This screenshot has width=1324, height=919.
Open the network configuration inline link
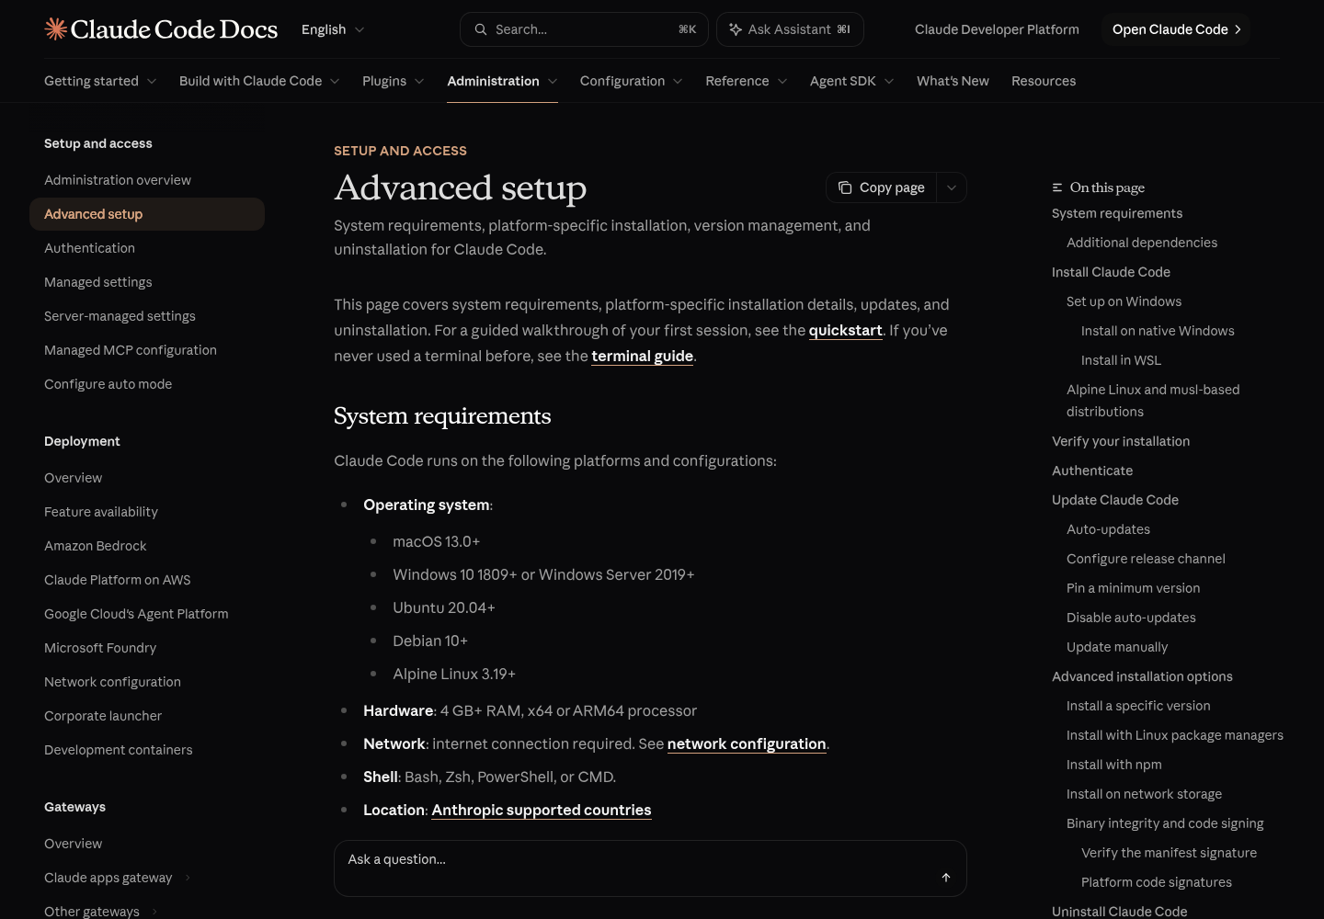coord(747,743)
